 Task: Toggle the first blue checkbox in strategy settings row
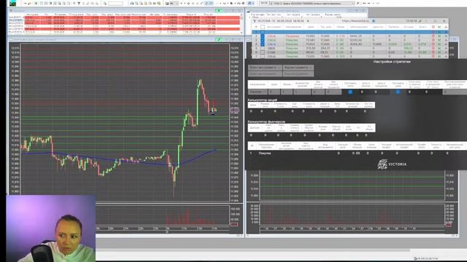coord(350,92)
